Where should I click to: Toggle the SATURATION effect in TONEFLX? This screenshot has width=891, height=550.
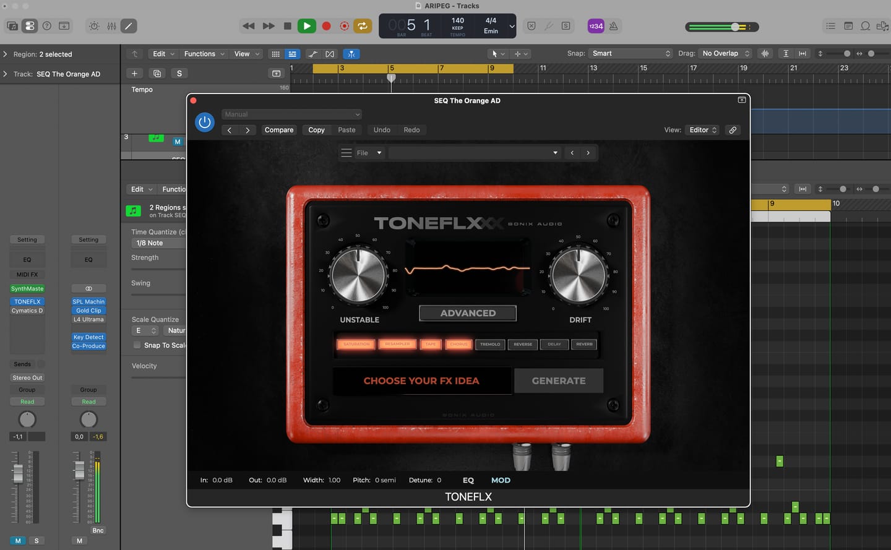(x=356, y=344)
